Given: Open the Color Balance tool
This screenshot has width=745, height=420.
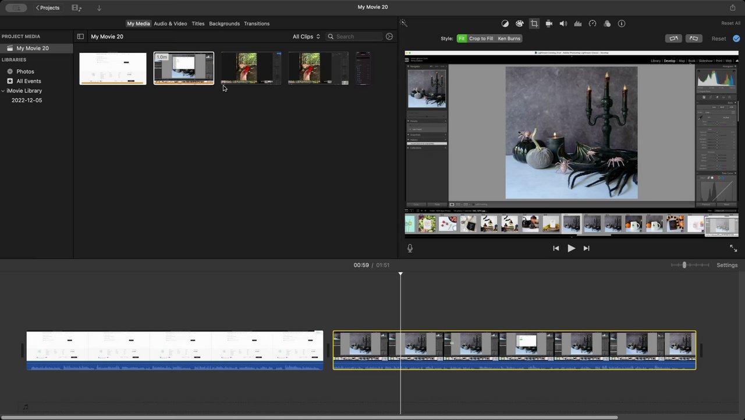Looking at the screenshot, I should [x=505, y=24].
